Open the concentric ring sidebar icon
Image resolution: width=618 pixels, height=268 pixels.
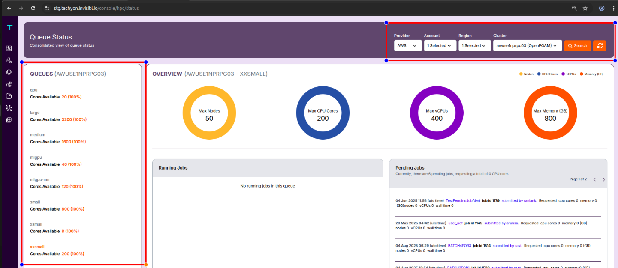click(x=9, y=72)
